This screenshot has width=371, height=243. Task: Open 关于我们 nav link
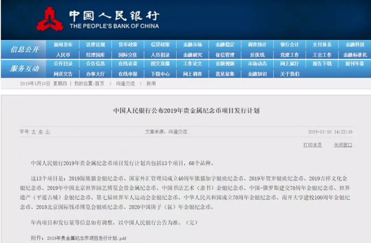tap(290, 74)
